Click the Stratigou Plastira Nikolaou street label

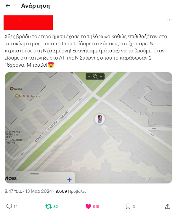click(x=52, y=126)
